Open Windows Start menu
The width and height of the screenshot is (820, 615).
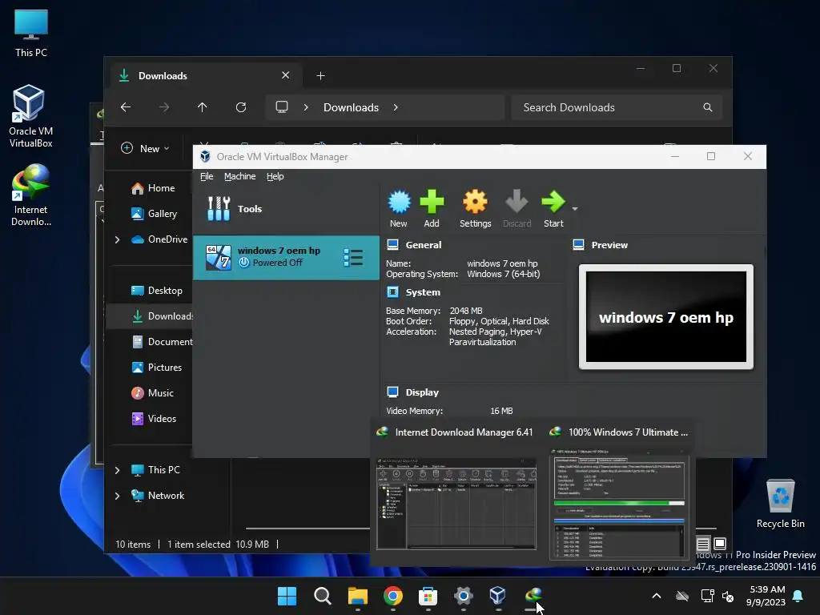[287, 596]
